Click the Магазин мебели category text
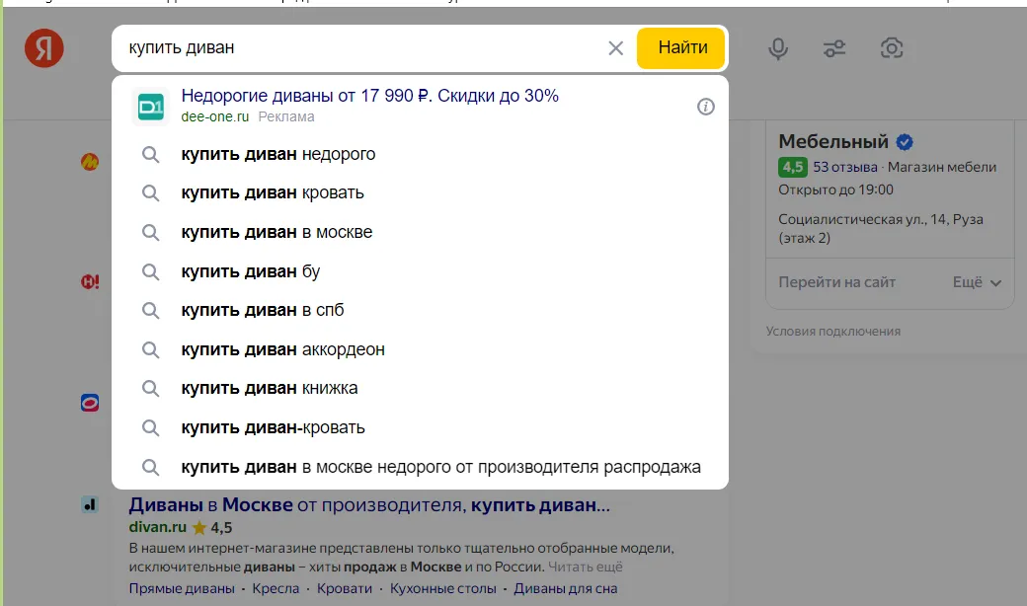The height and width of the screenshot is (606, 1027). [942, 167]
